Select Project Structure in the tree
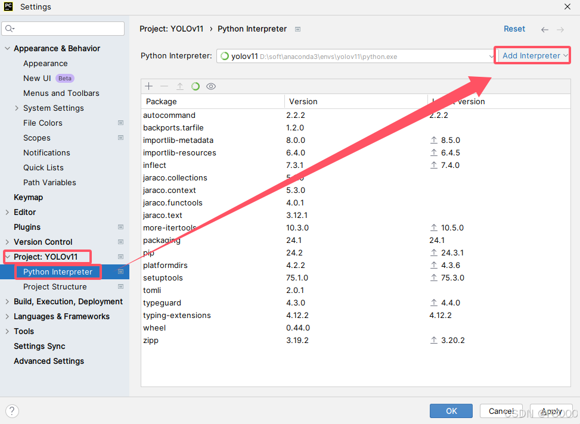 point(55,286)
